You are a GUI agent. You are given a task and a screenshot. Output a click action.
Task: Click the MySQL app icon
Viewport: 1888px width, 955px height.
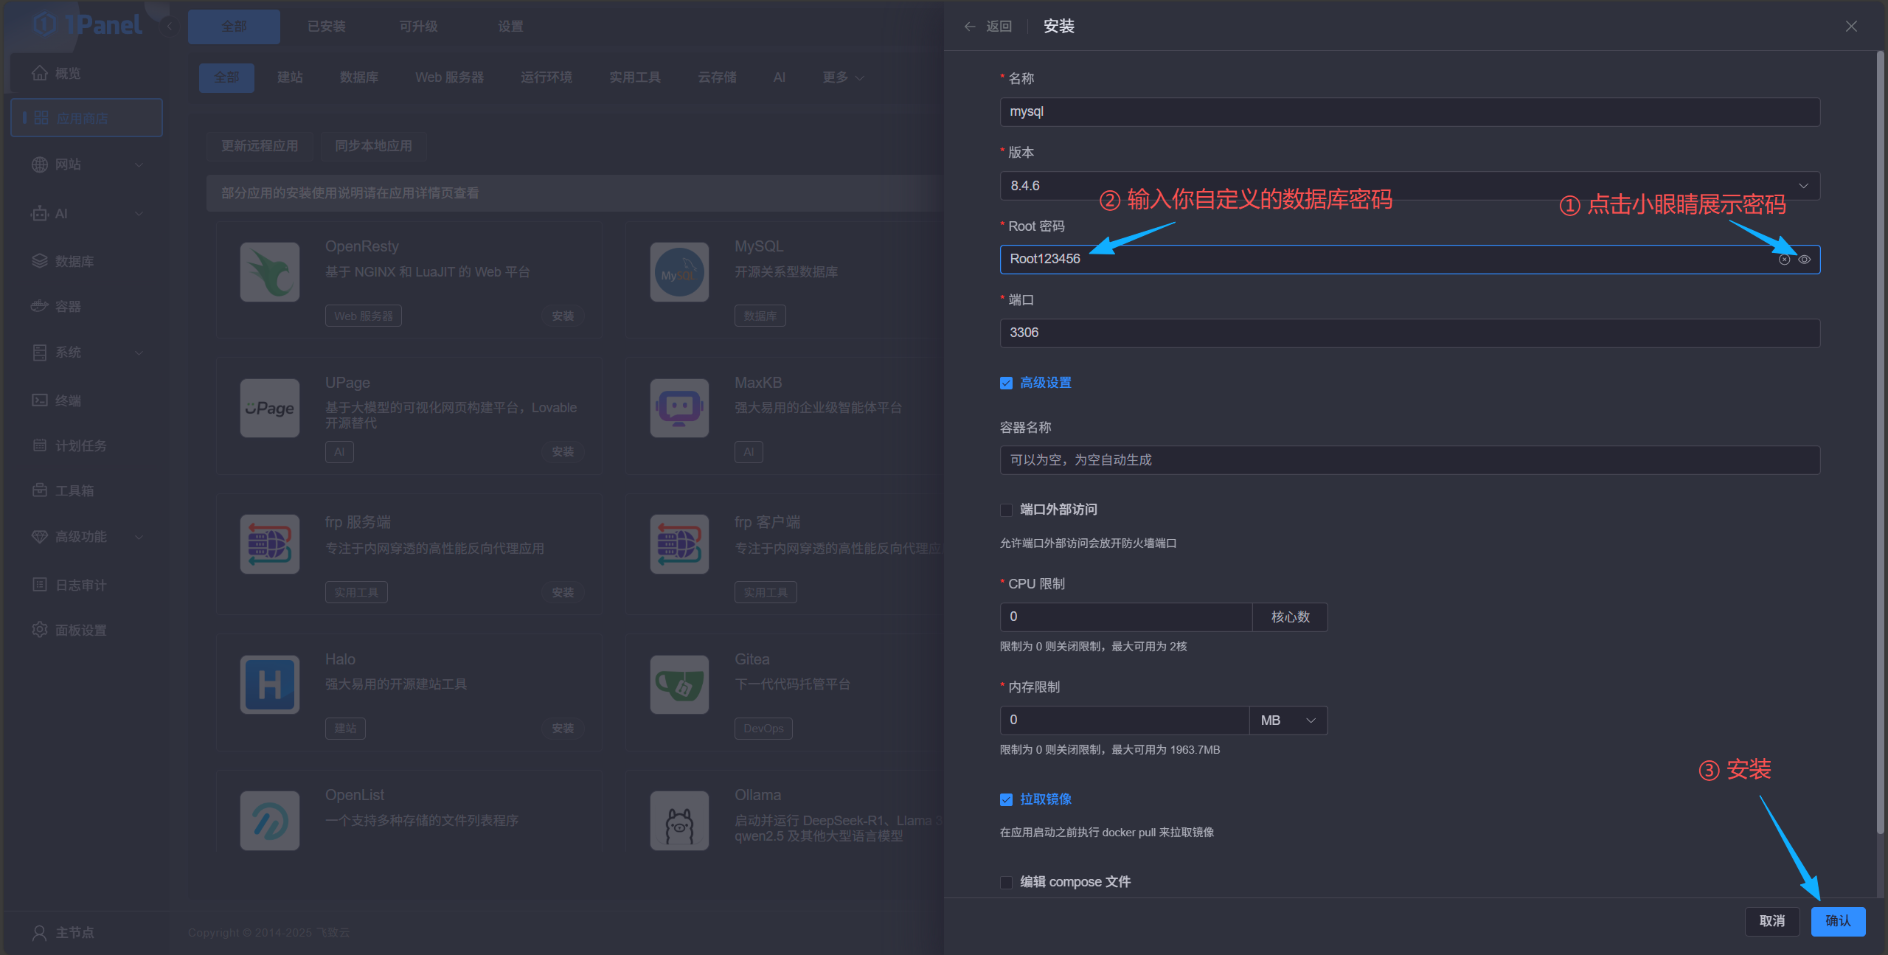pyautogui.click(x=679, y=272)
